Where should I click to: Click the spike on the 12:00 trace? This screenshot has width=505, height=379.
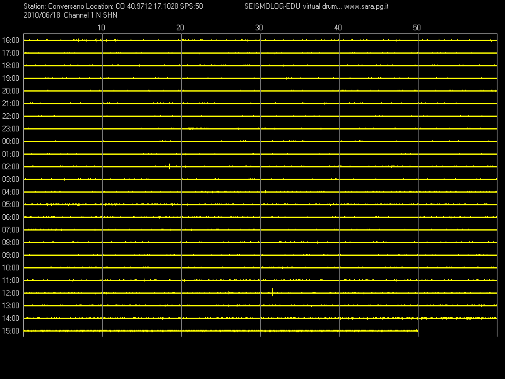[273, 292]
